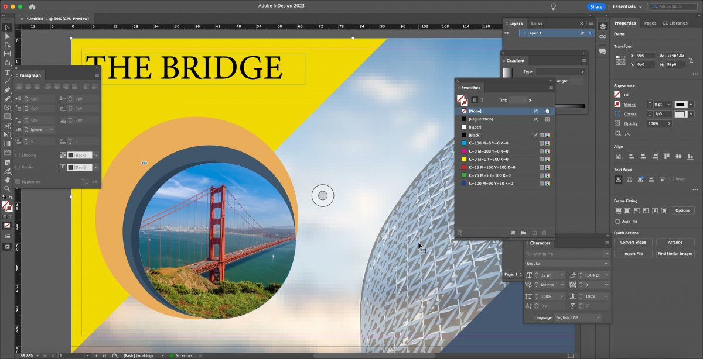Screen dimensions: 703x359
Task: Select the Zoom magnifier tool
Action: click(7, 189)
